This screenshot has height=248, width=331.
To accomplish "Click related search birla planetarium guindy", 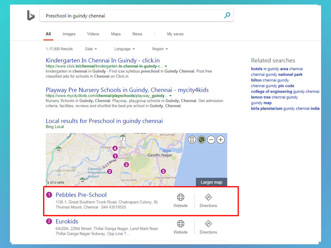I will pos(285,109).
